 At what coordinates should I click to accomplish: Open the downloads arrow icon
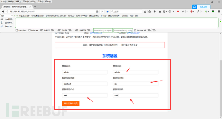pyautogui.click(x=155, y=12)
